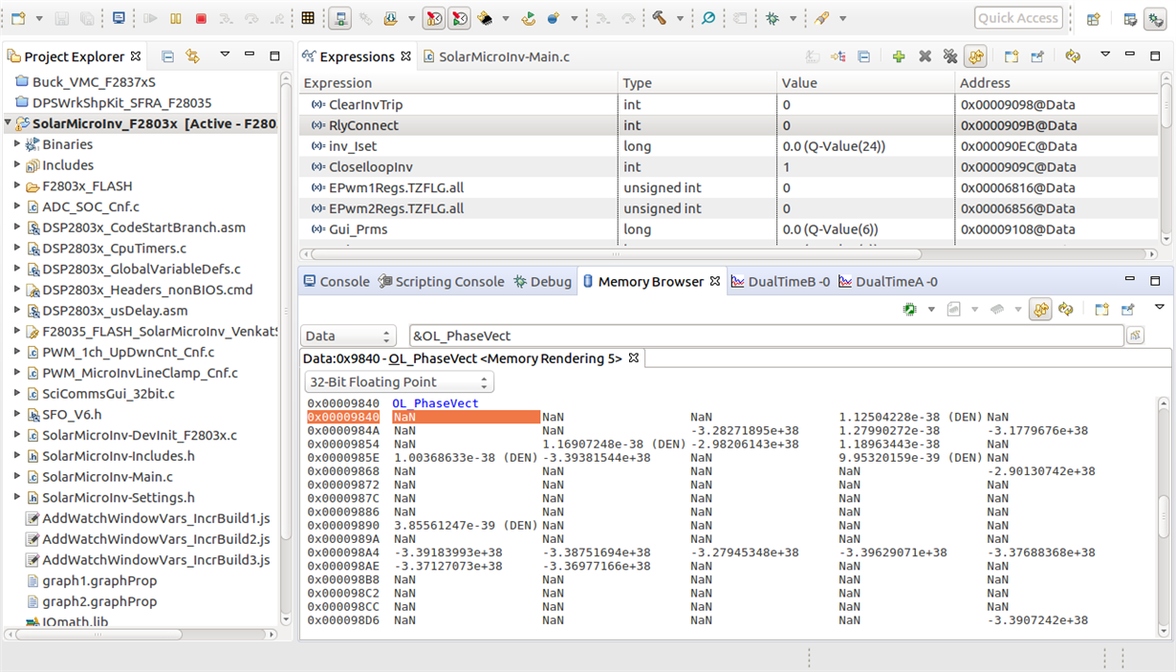This screenshot has width=1176, height=672.
Task: Click the Refresh icon in Expressions view
Action: (x=1073, y=56)
